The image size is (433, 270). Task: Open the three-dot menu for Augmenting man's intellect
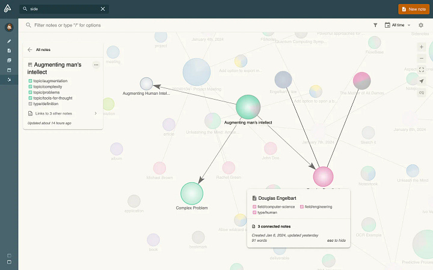coord(96,65)
